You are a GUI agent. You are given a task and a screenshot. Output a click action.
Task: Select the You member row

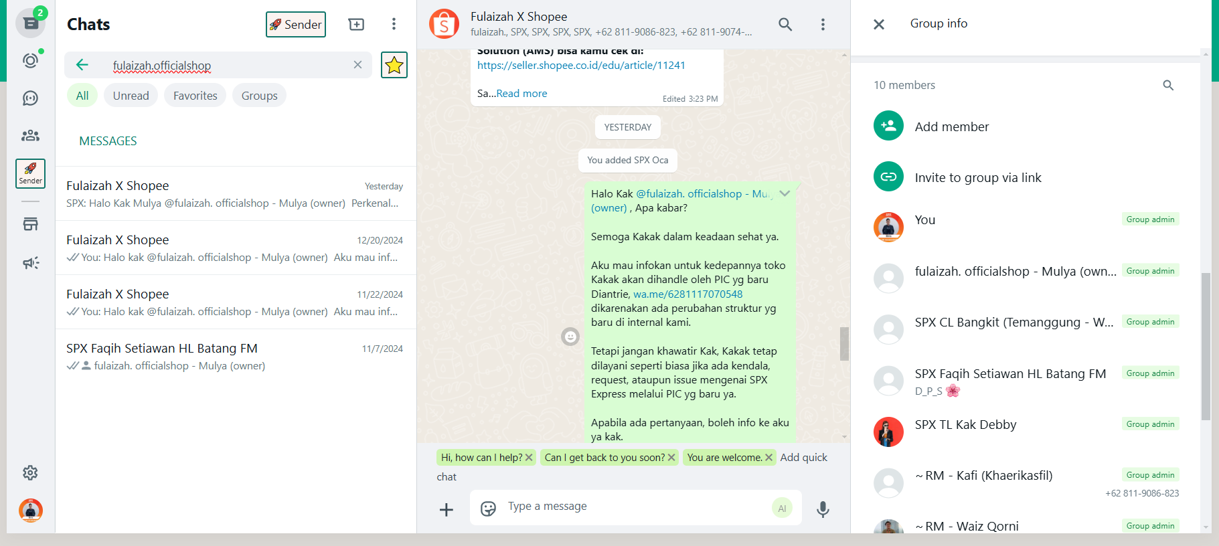1025,227
